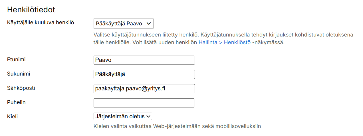Click the chevron arrow beside Pääkäyttäjä Paavo
Screen dimensions: 363x136
tap(148, 24)
